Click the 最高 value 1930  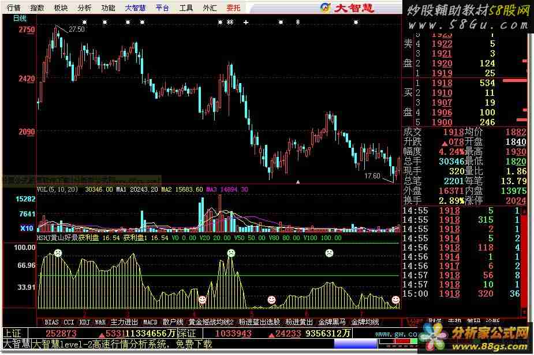(x=516, y=151)
